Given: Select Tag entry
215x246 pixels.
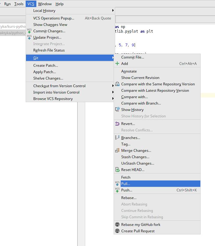Looking at the screenshot, I should click(x=157, y=144).
